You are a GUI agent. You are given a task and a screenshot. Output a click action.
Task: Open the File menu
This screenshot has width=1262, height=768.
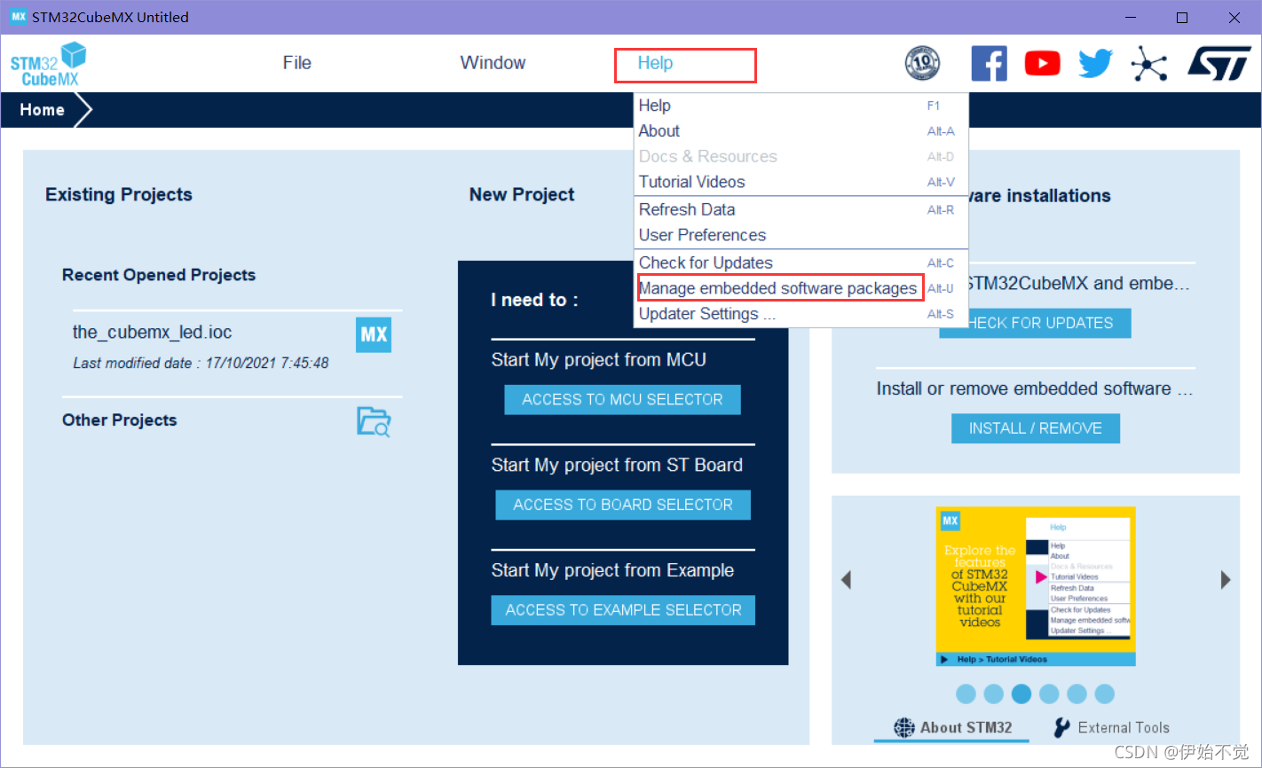click(297, 63)
